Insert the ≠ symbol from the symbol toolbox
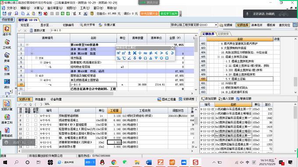This screenshot has width=298, height=167. (151, 53)
